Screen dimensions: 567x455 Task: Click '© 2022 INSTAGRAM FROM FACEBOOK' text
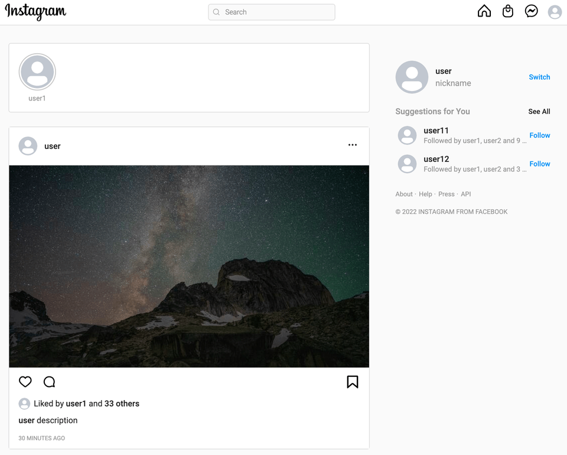(x=451, y=212)
